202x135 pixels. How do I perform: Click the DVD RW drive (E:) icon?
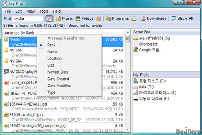point(136,93)
